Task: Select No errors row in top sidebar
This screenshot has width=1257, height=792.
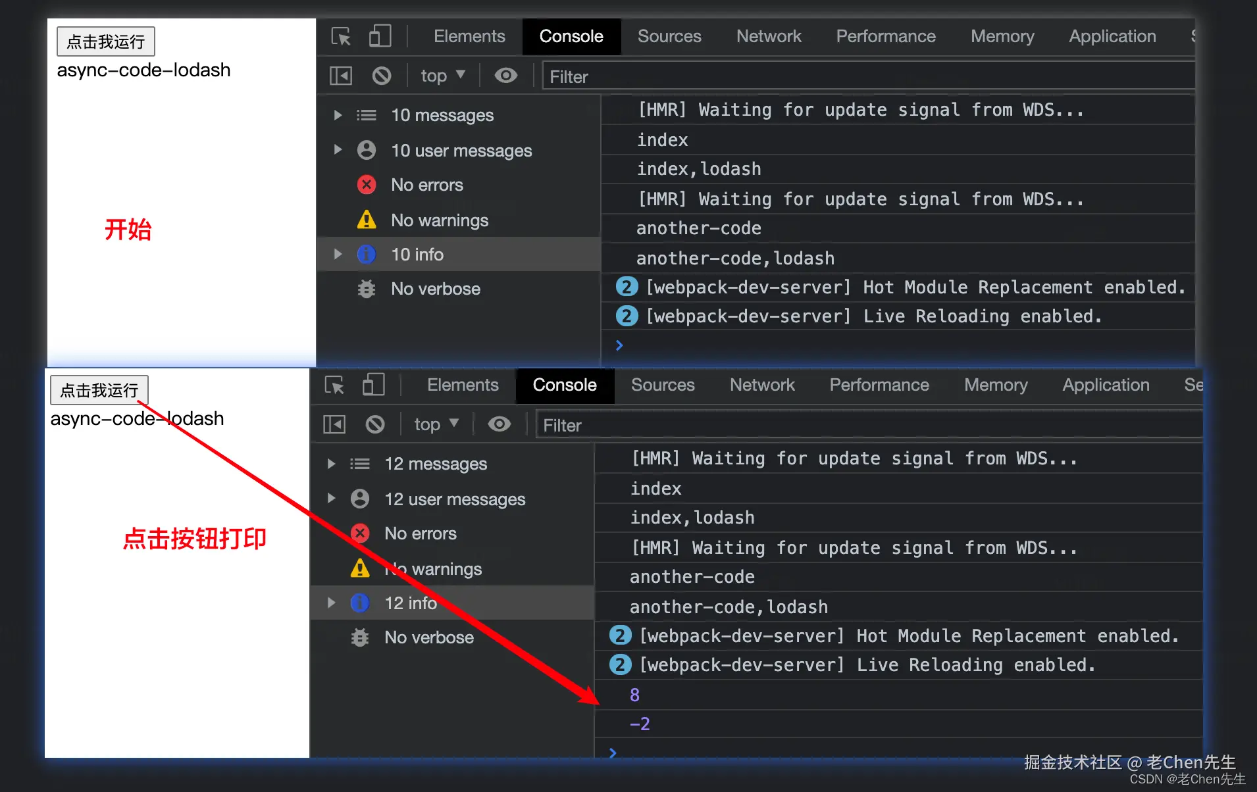Action: [459, 185]
